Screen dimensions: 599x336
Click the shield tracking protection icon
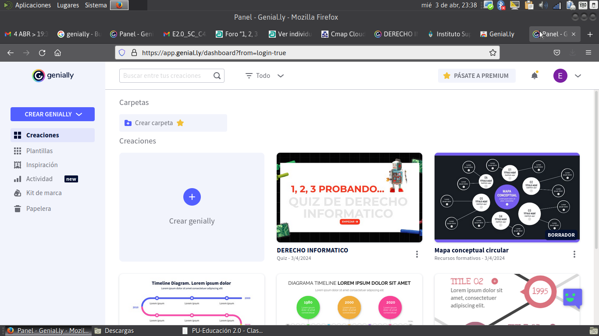(x=122, y=52)
